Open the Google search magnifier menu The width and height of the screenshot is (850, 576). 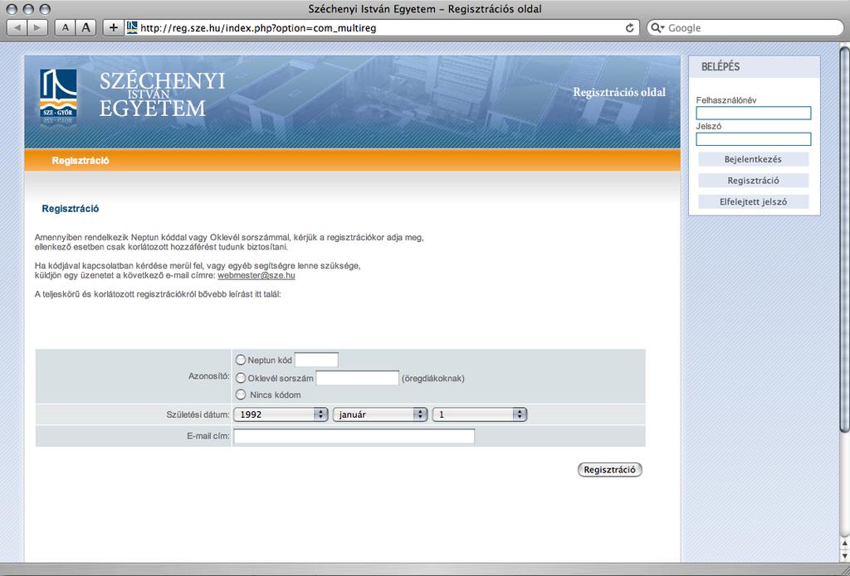pyautogui.click(x=657, y=28)
